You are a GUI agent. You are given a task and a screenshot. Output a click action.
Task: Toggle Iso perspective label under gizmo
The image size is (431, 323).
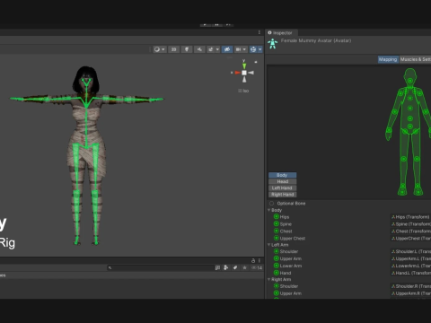point(243,91)
